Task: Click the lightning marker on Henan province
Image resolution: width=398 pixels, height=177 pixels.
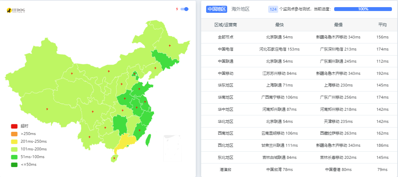Action: [x=125, y=98]
